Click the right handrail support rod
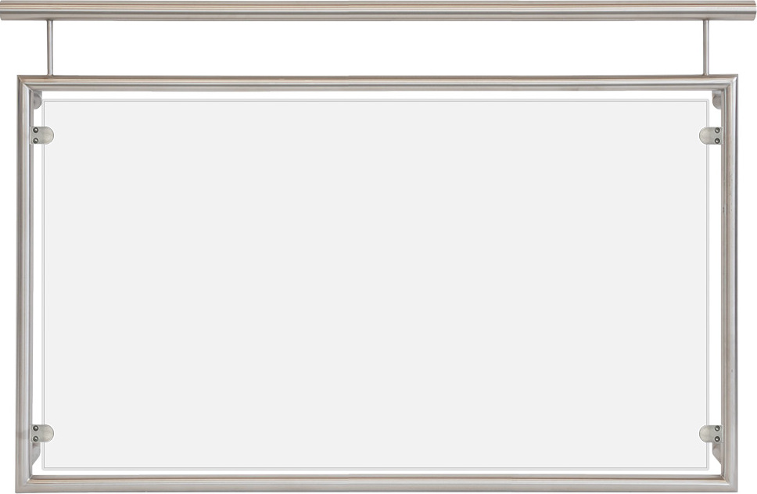757x494 pixels. [x=706, y=47]
